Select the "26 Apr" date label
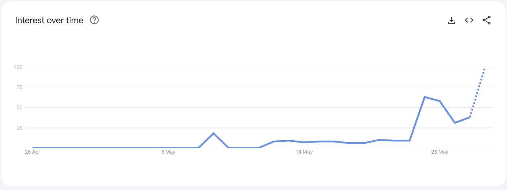507x190 pixels. pos(32,152)
